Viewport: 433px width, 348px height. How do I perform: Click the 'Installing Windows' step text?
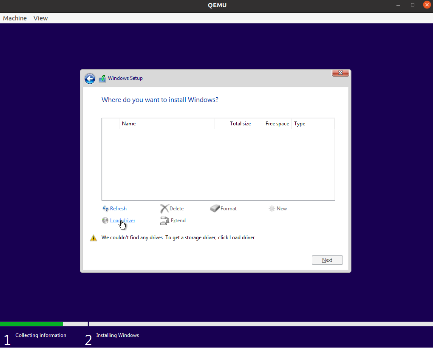118,335
